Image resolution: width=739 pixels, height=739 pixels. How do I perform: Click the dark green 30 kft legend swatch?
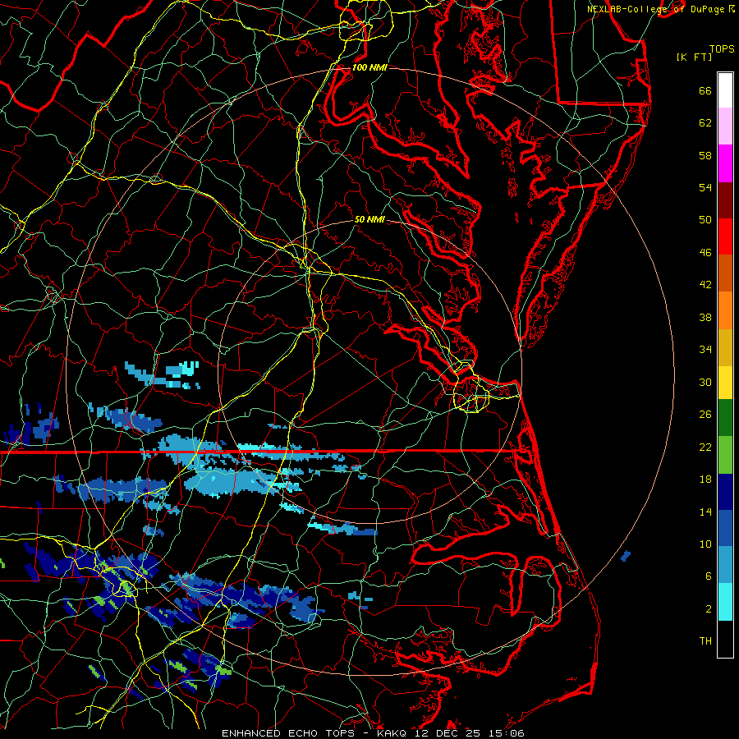pyautogui.click(x=725, y=417)
